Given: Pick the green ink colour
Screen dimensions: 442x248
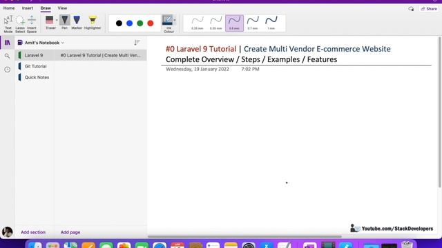Looking at the screenshot, I should 140,23.
